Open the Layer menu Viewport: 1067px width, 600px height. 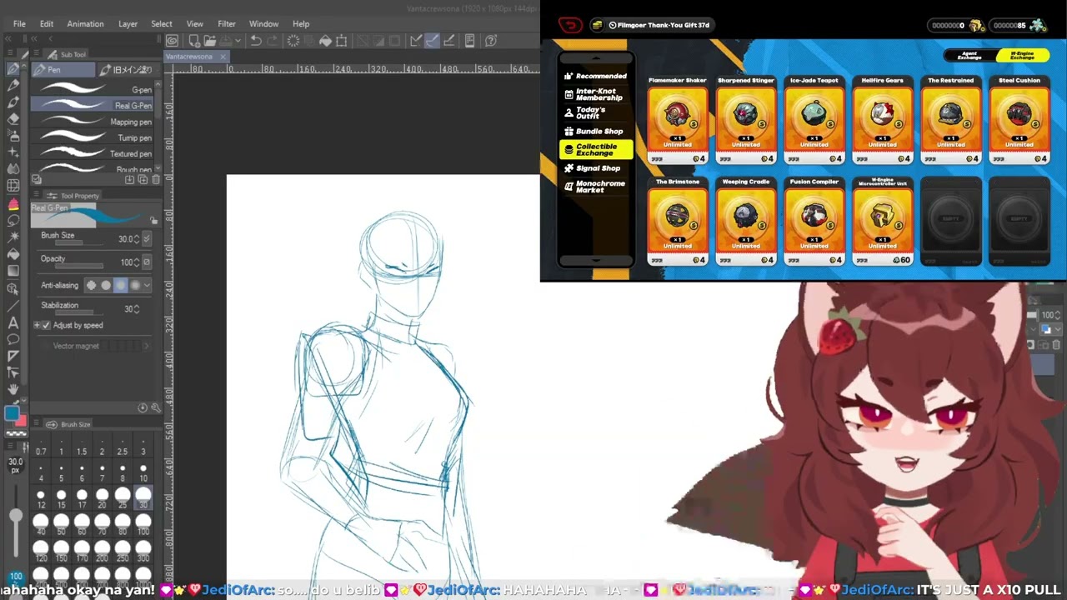click(x=128, y=24)
